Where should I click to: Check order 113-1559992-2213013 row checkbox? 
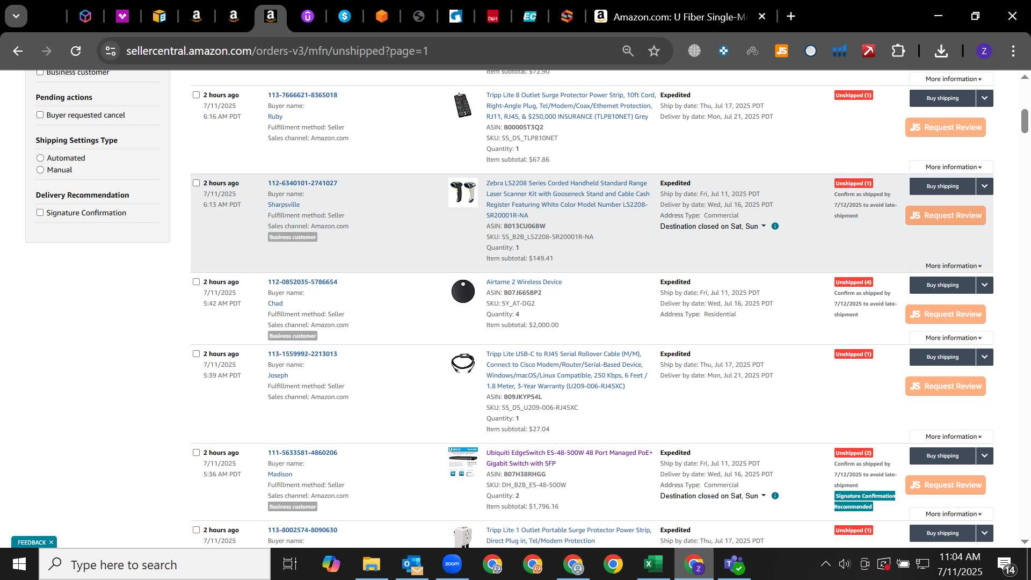pyautogui.click(x=196, y=354)
